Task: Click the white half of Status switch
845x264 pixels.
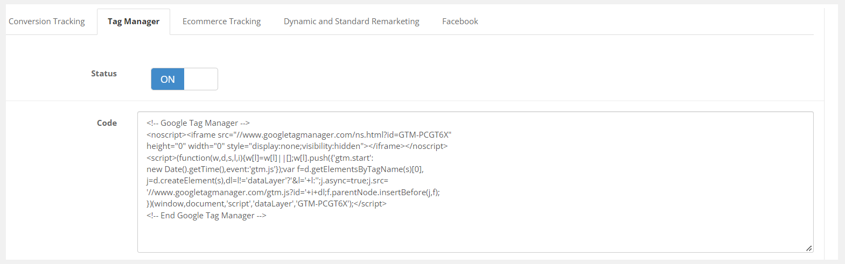Action: [x=200, y=79]
